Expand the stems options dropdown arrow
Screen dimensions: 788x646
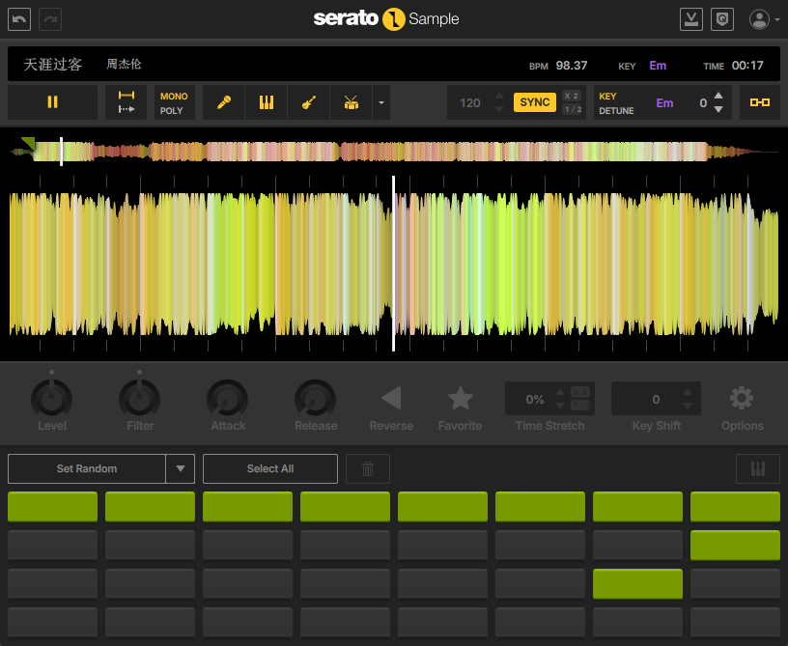pos(380,102)
